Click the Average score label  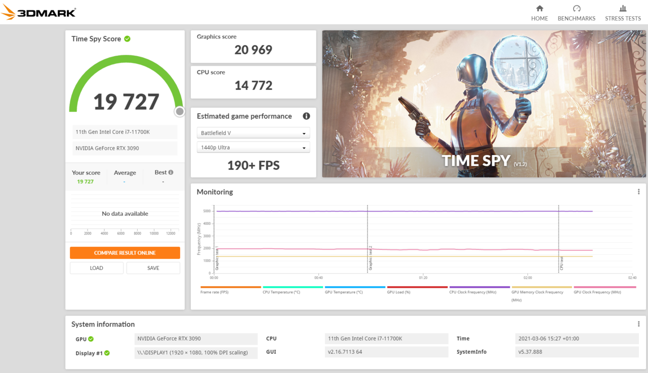(x=125, y=173)
